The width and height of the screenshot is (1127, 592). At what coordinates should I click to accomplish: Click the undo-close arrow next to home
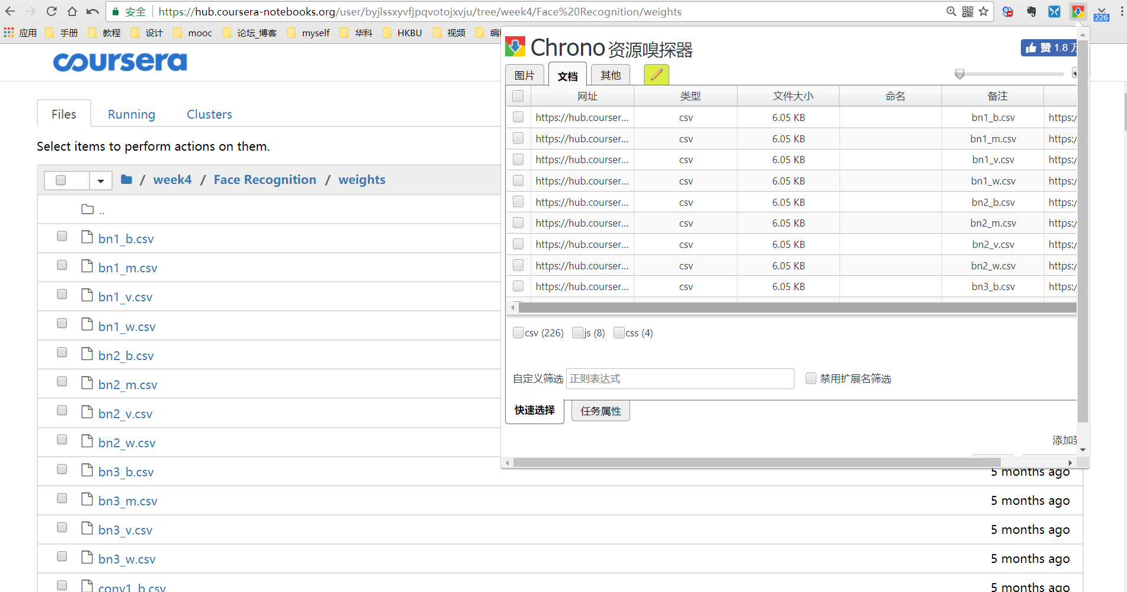tap(92, 11)
